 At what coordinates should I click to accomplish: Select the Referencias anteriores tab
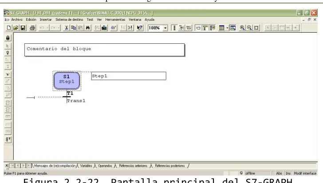point(133,166)
